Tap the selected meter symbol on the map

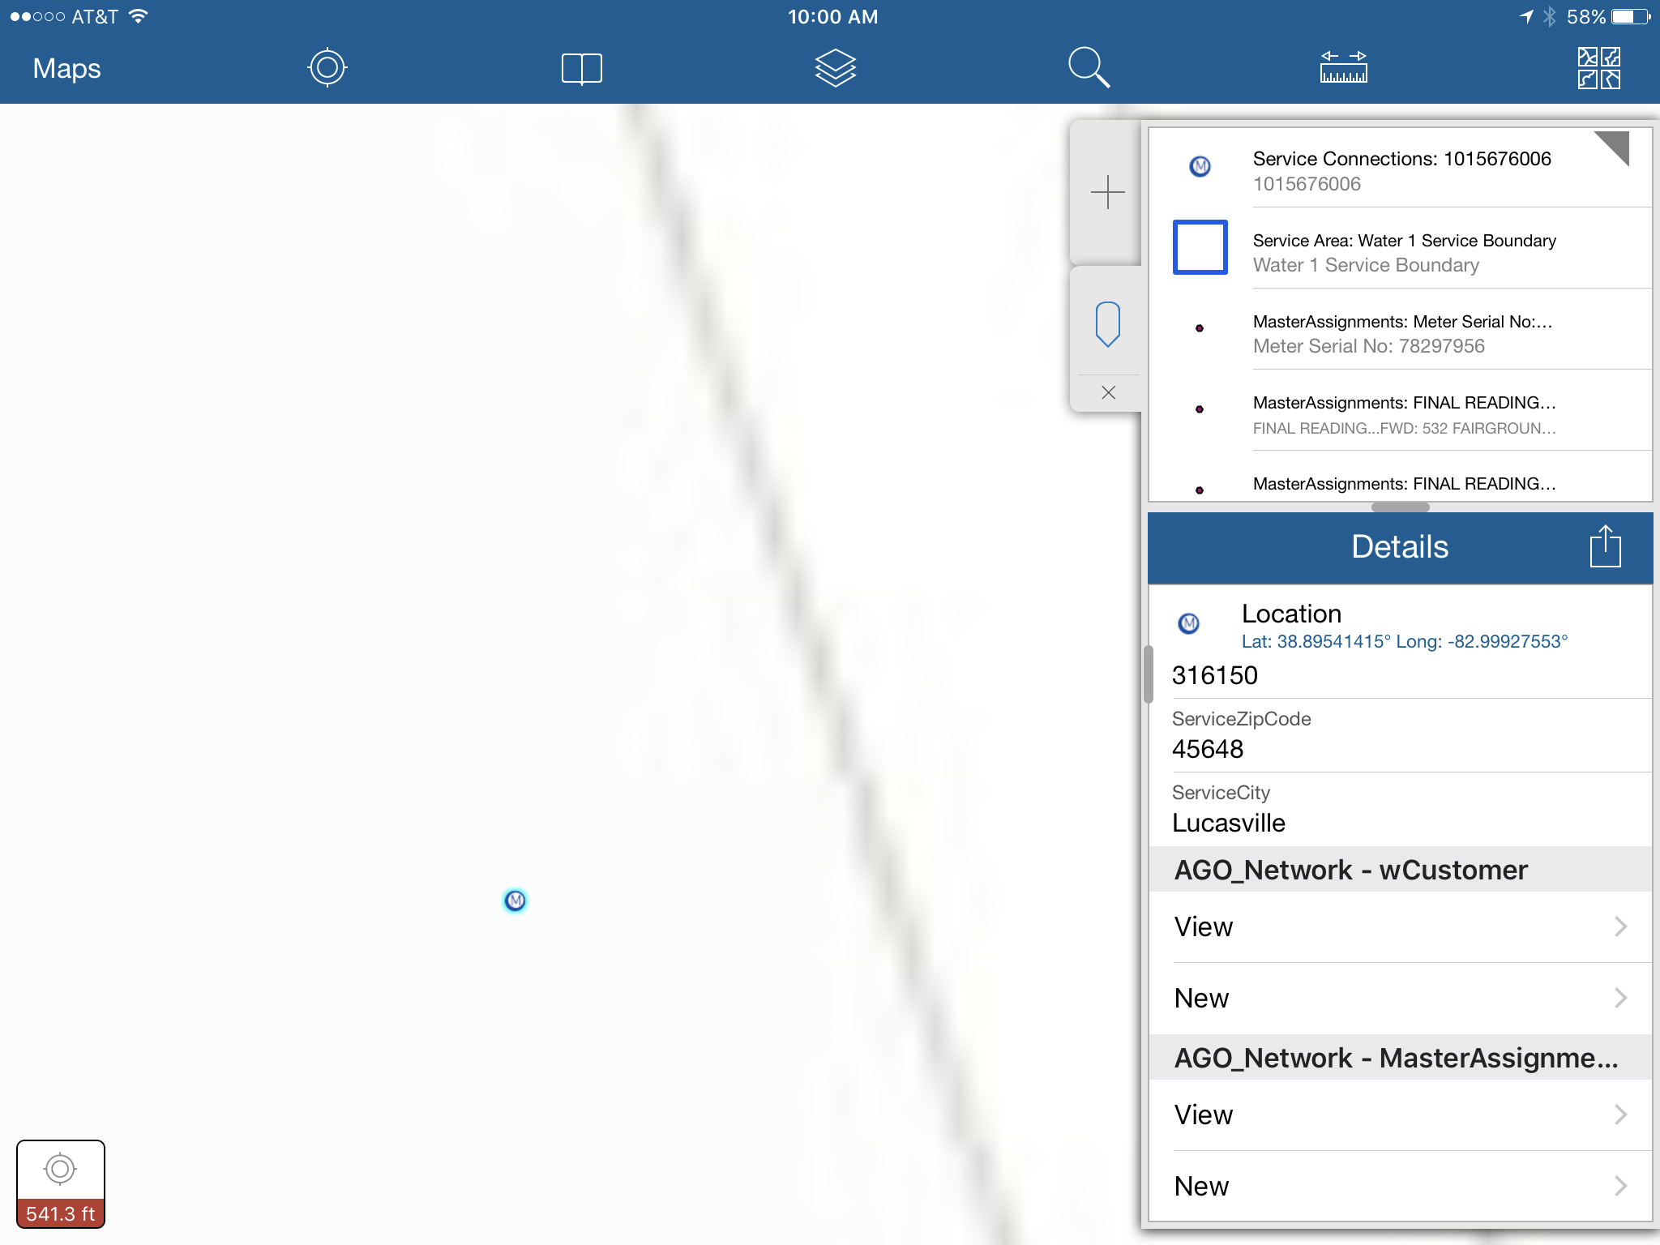(516, 901)
